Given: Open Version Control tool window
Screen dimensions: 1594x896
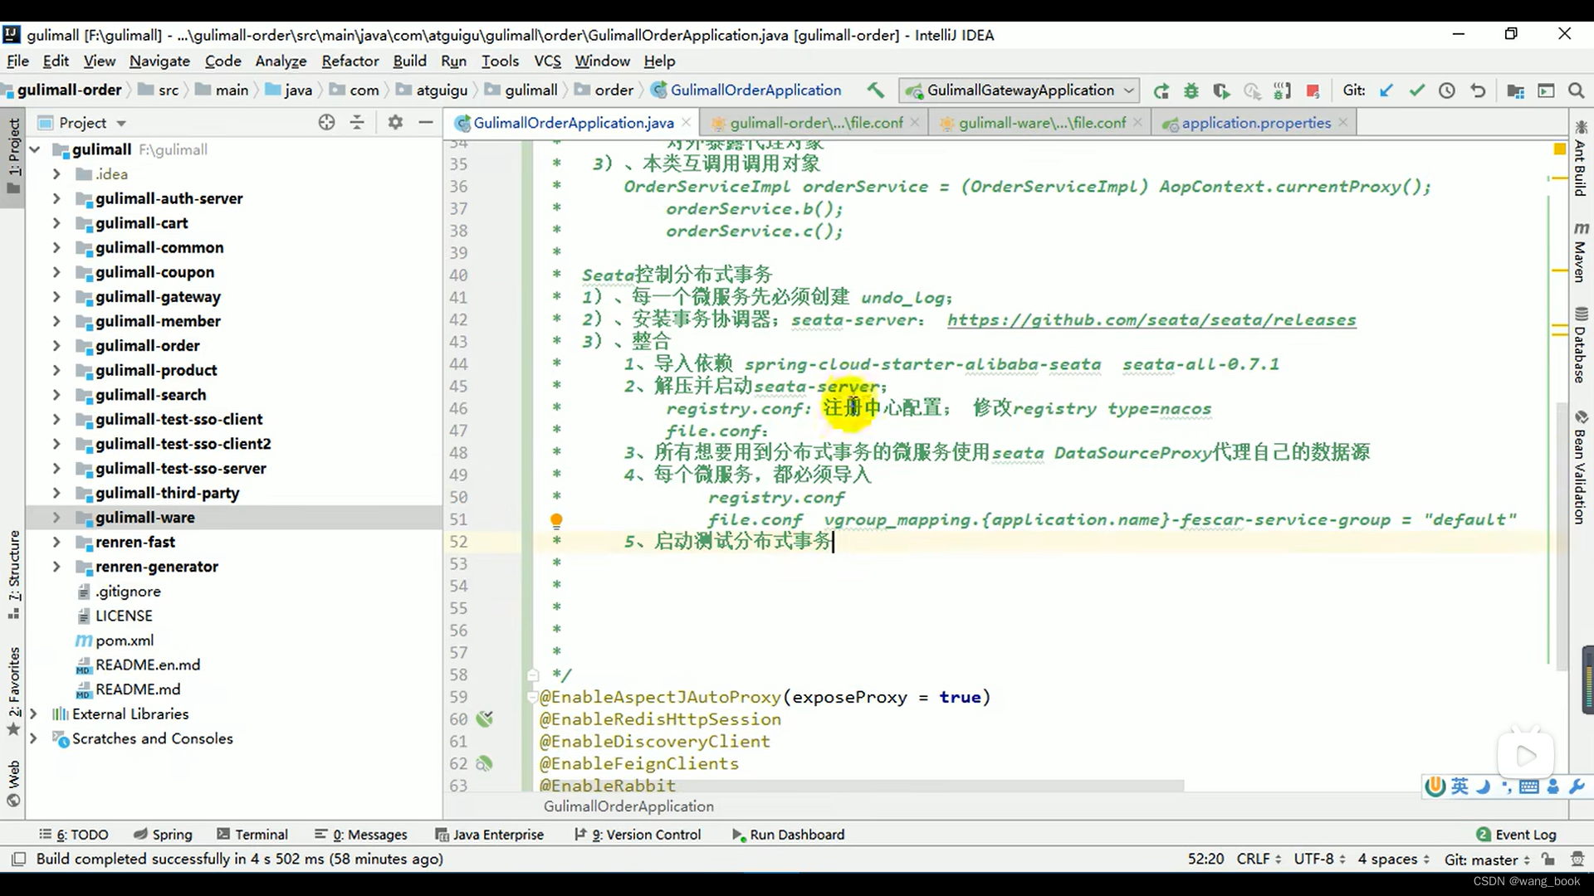Looking at the screenshot, I should coord(638,835).
